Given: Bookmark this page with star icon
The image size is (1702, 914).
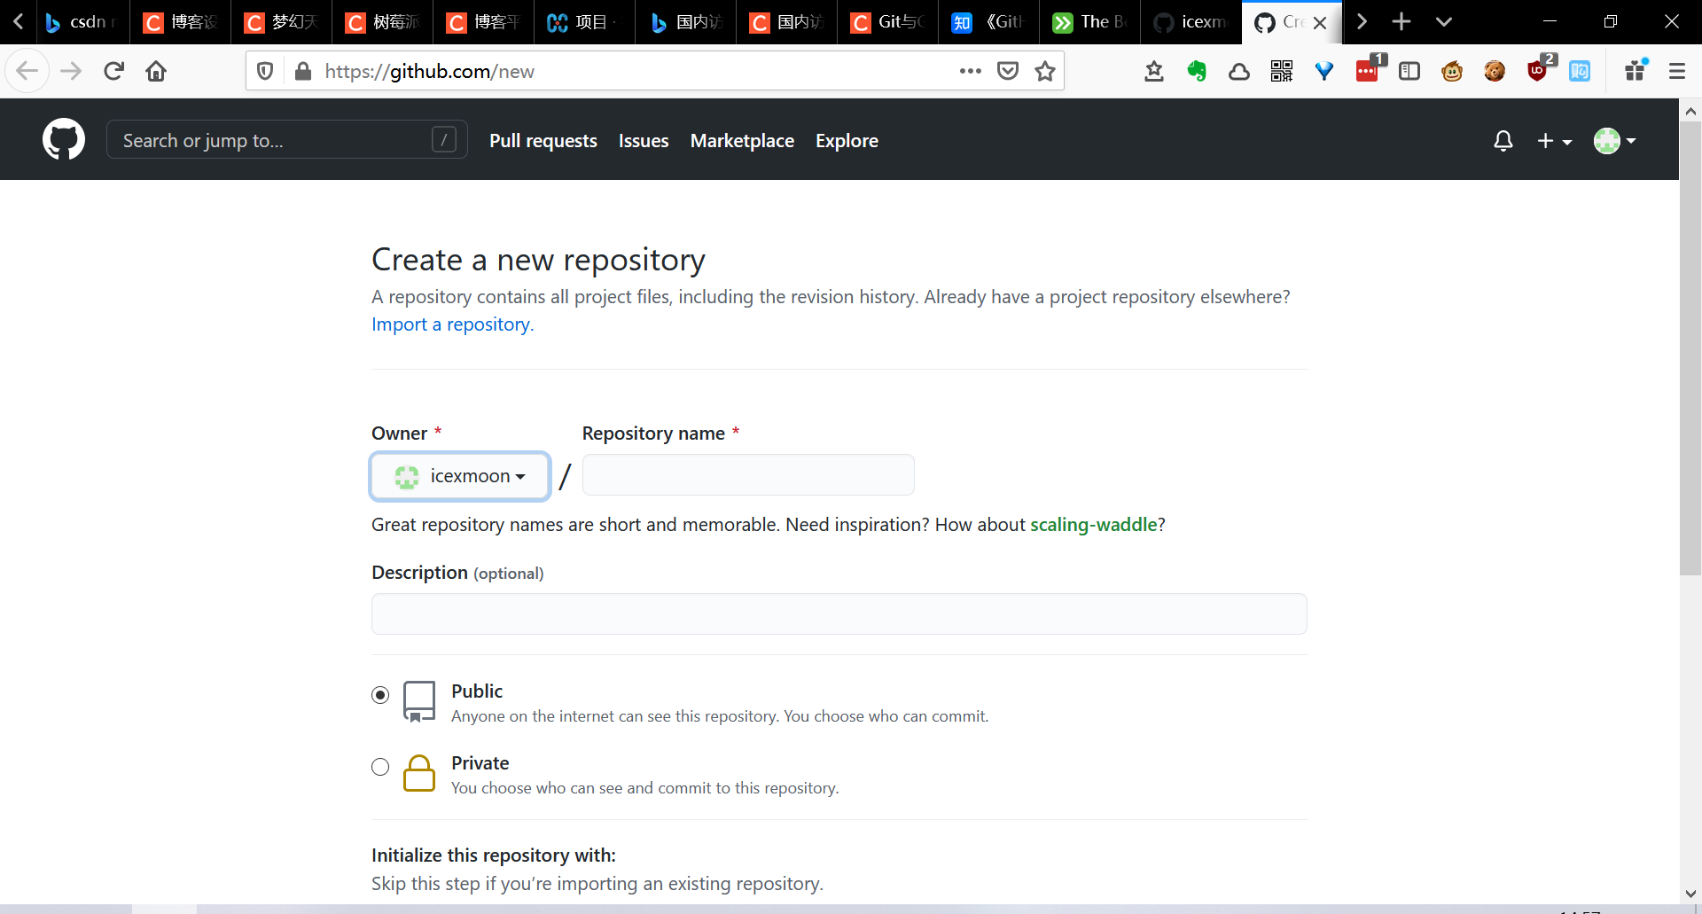Looking at the screenshot, I should click(1045, 71).
